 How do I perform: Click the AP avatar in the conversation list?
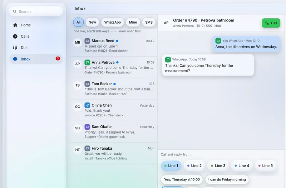(78, 64)
